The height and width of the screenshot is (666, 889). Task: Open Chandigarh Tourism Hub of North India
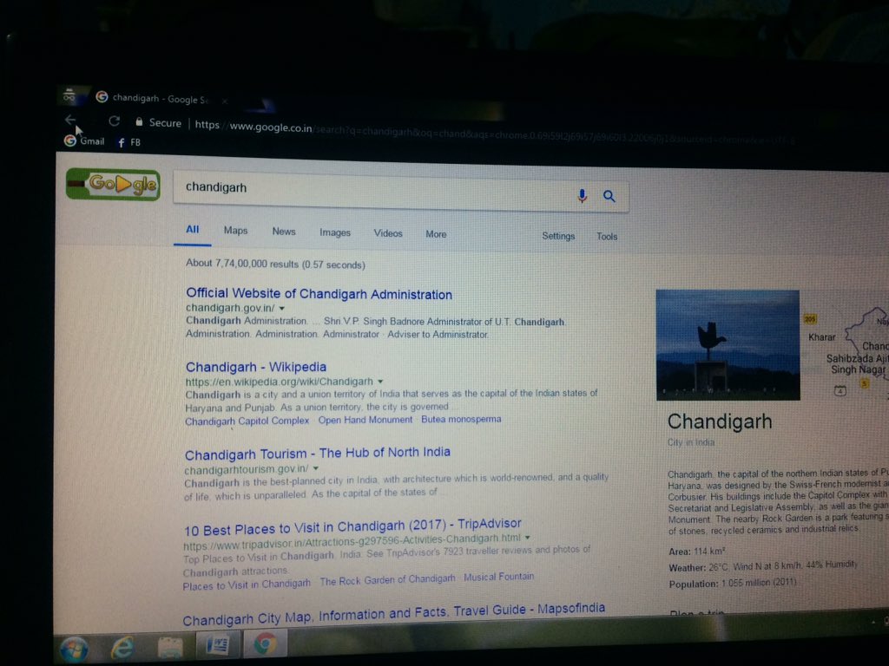click(x=318, y=454)
